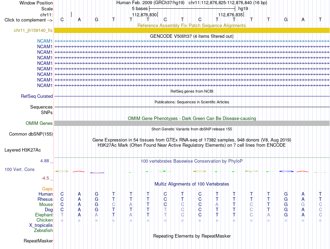Click the Human Feb. 2009 (GRCh37/hg19) assembly text
Viewport: 330px width, 249px height.
coord(150,3)
